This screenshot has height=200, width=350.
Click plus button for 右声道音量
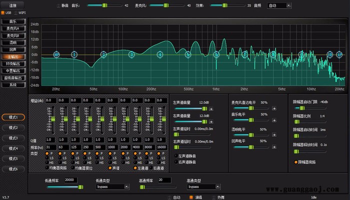pyautogui.click(x=211, y=122)
